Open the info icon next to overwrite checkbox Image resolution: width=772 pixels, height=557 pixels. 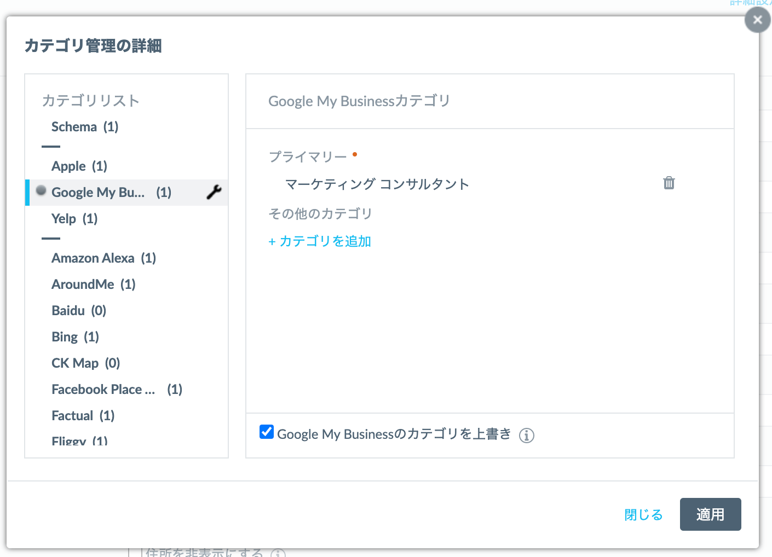(527, 436)
